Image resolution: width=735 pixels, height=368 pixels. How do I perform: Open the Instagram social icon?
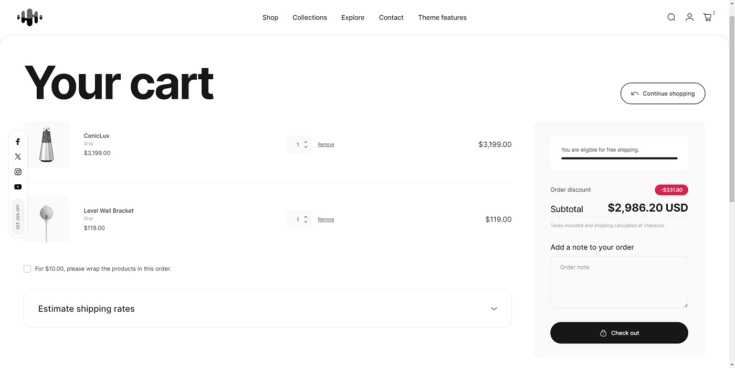18,171
